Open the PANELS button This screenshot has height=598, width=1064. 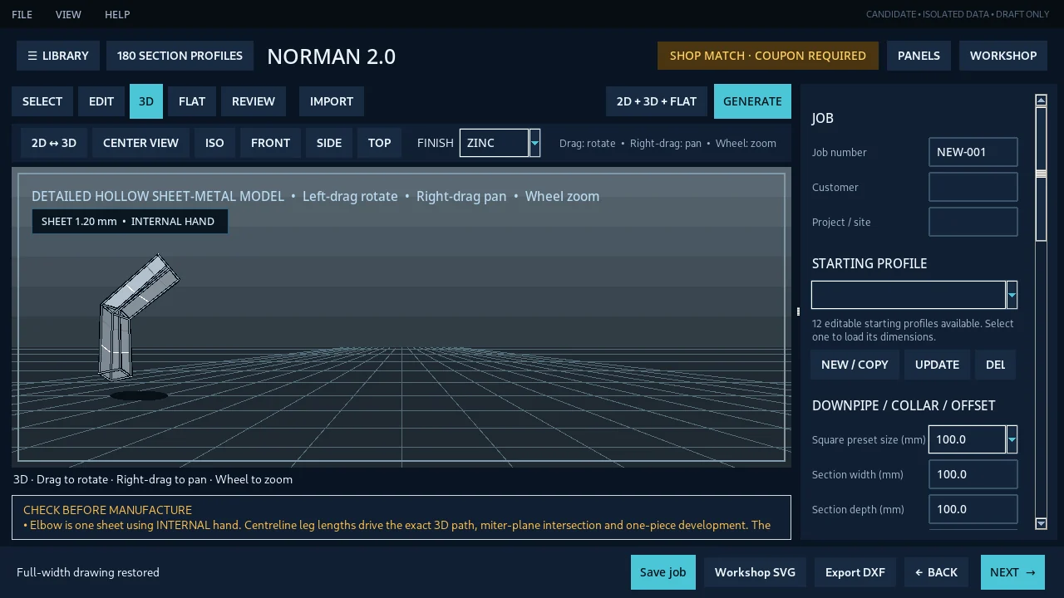919,56
